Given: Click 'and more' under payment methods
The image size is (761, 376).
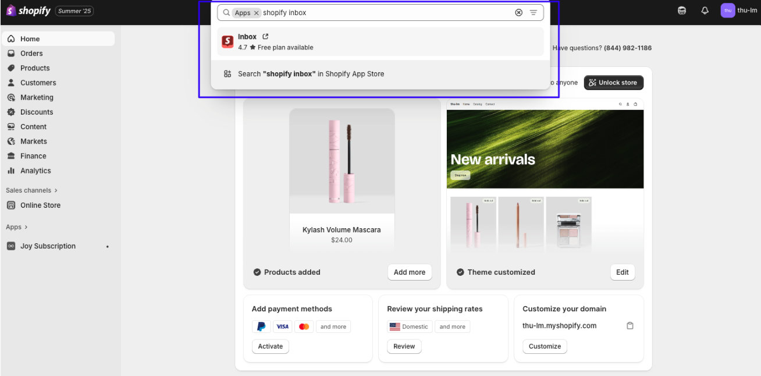Looking at the screenshot, I should click(x=333, y=327).
